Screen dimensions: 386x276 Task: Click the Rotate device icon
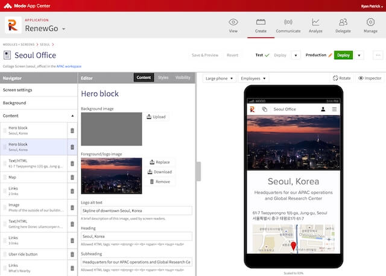[x=341, y=78]
